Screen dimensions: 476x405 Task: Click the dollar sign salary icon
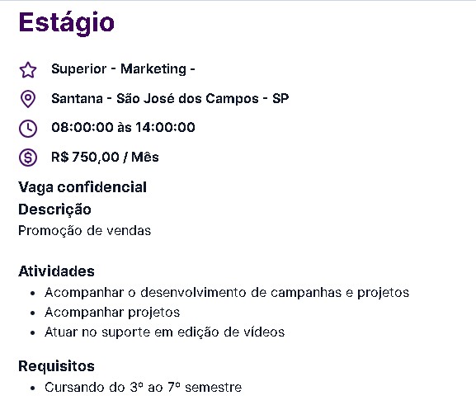tap(28, 158)
